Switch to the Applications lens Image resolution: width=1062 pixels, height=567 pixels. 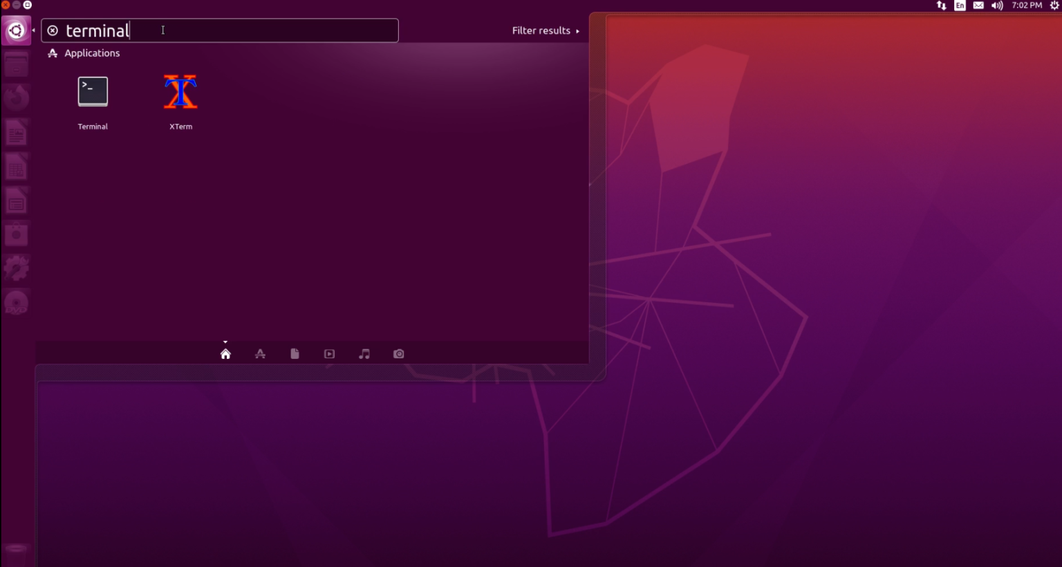(x=260, y=353)
